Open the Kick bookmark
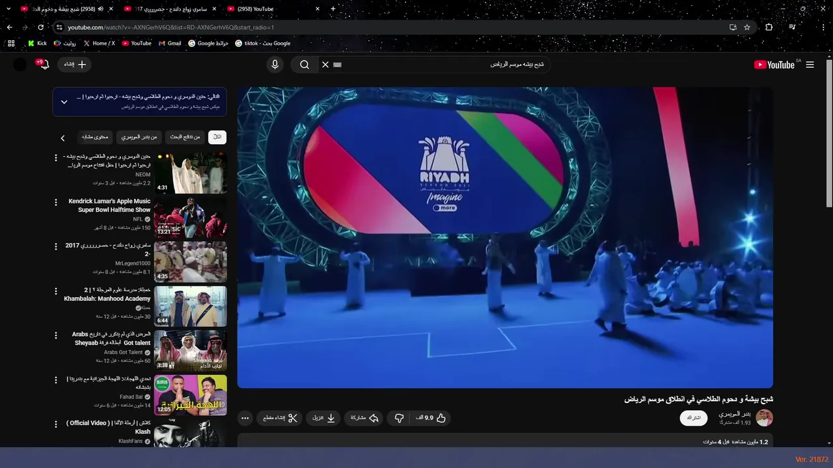Screen dimensions: 833x468 coord(37,44)
